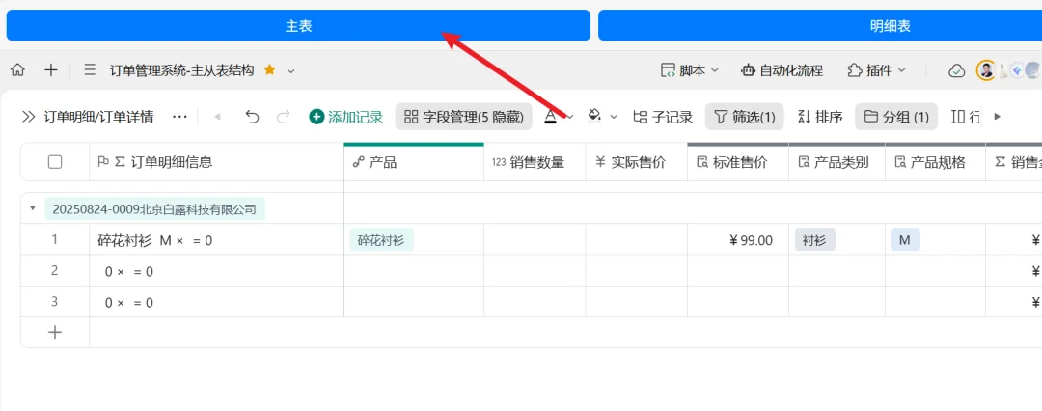Open the 脚本 menu
Viewport: 1042px width, 411px height.
[689, 69]
